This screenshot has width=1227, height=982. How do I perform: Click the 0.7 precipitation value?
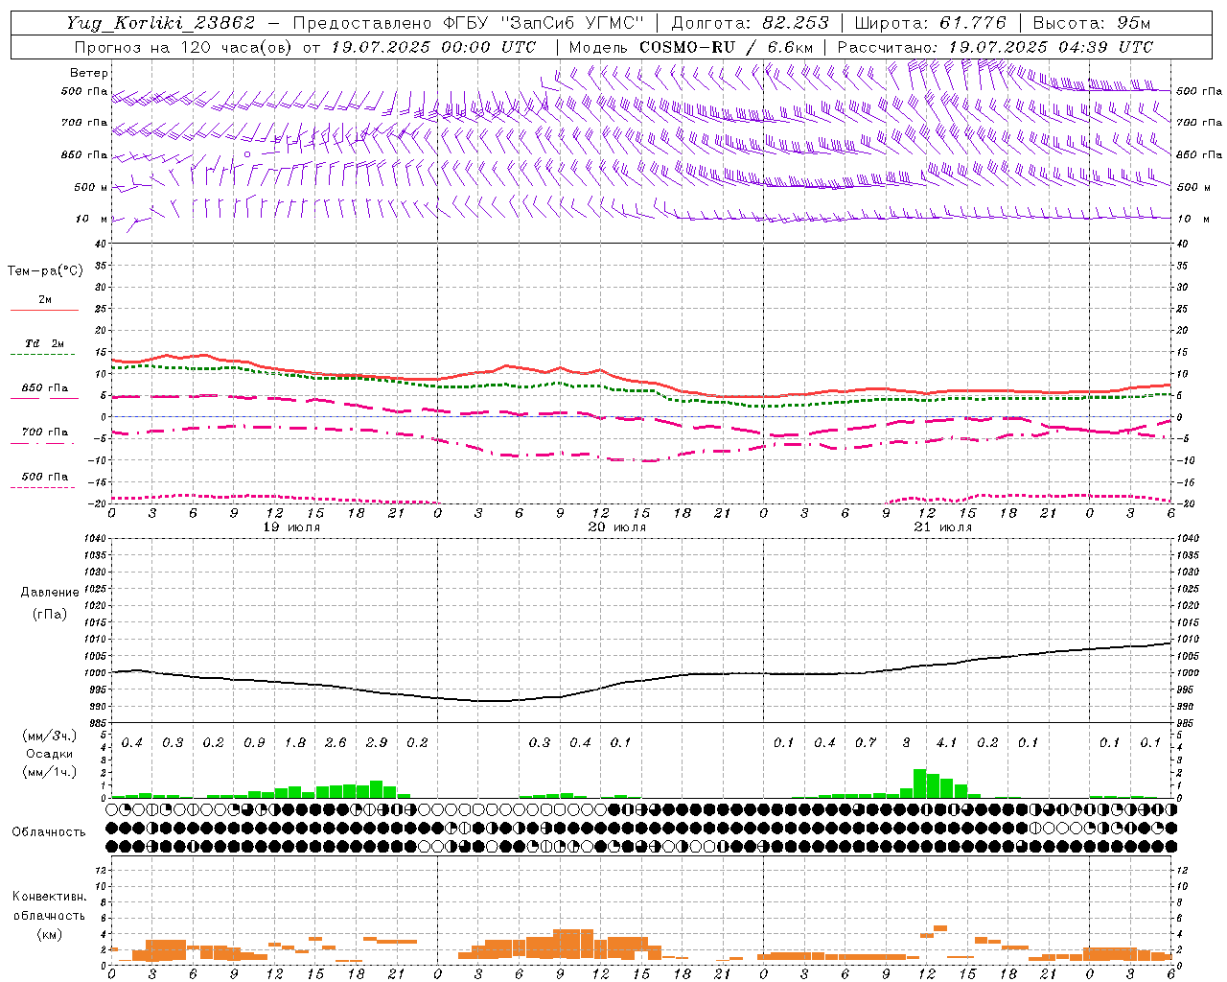[866, 743]
